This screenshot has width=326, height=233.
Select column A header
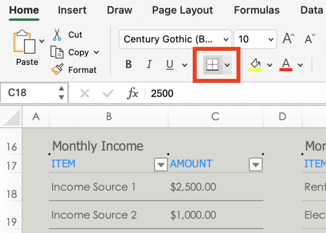pos(36,116)
